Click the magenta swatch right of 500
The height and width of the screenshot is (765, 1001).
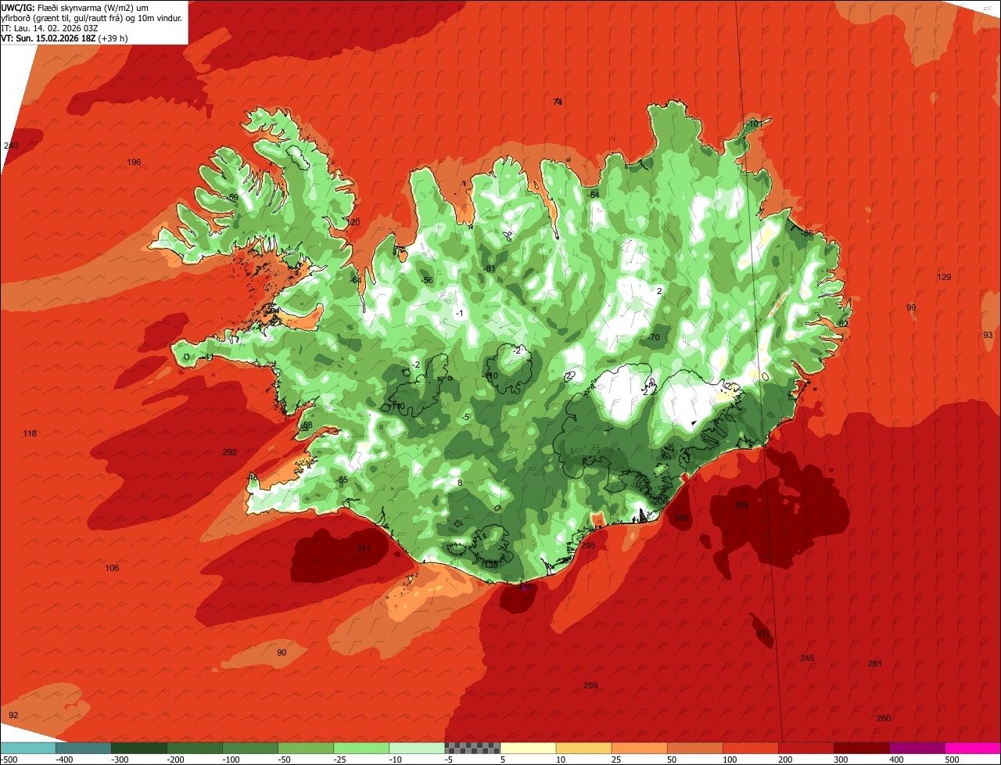(972, 748)
